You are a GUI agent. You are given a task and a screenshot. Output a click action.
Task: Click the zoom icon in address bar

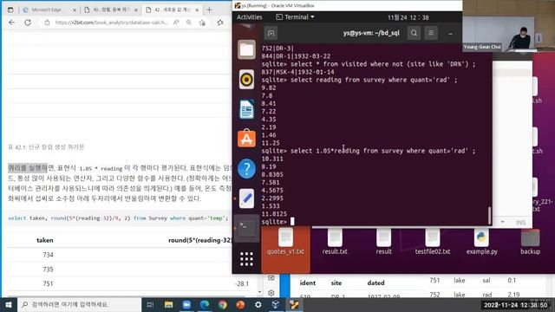(x=189, y=23)
